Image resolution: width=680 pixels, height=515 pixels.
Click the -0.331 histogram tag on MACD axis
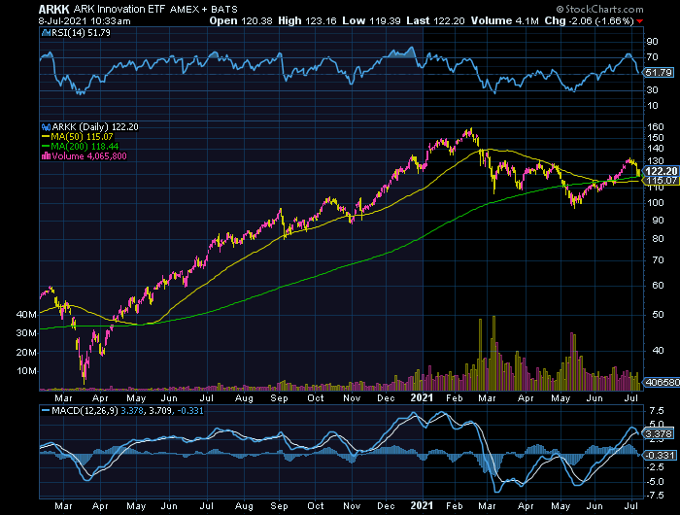coord(661,455)
